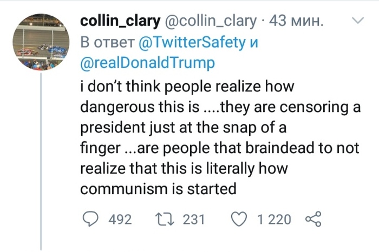Open tweet by clicking its body text
The width and height of the screenshot is (379, 252).
pos(220,137)
